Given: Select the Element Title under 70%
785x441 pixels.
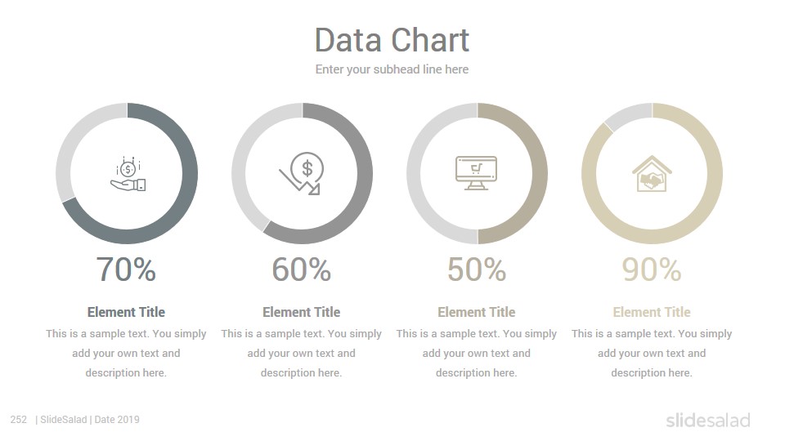Looking at the screenshot, I should tap(126, 312).
